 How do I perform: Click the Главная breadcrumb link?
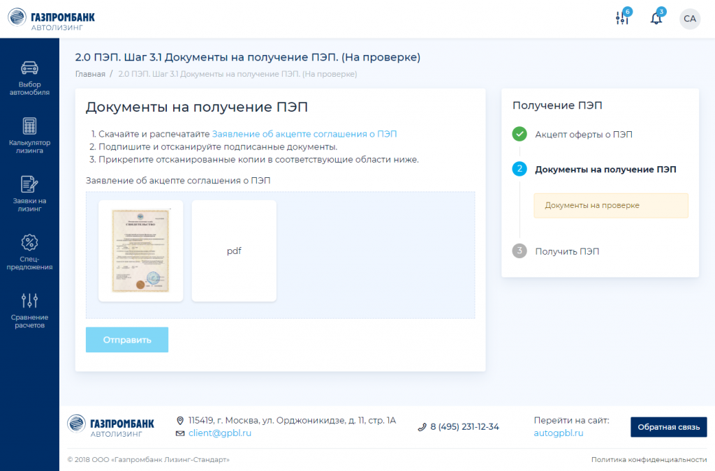tap(90, 74)
